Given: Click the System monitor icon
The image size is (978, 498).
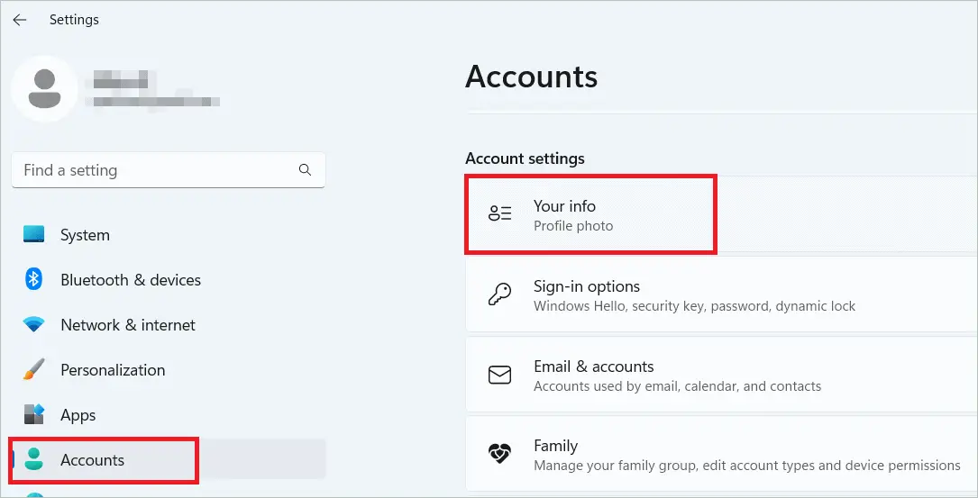Looking at the screenshot, I should coord(33,234).
